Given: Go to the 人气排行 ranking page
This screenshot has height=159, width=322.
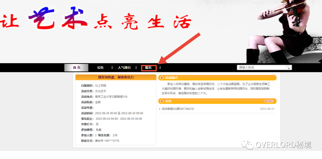Looking at the screenshot, I should click(124, 68).
